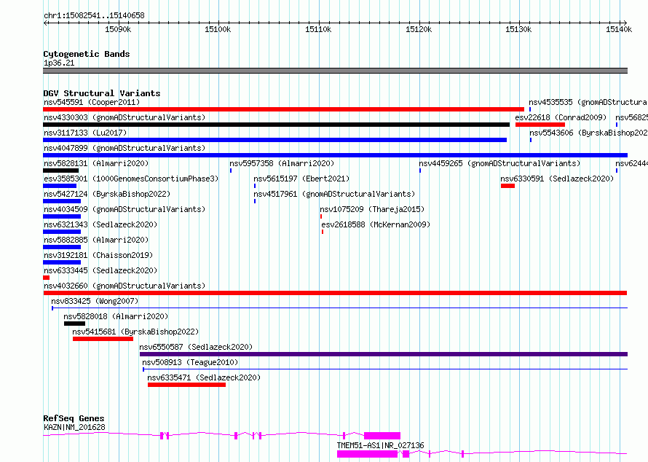
Task: Click the esv22618 (Conrad2009) red bar
Action: coord(540,125)
